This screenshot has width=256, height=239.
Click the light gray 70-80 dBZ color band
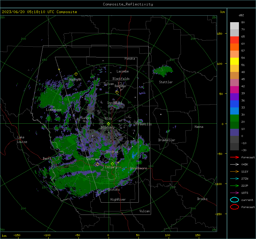(x=234, y=26)
